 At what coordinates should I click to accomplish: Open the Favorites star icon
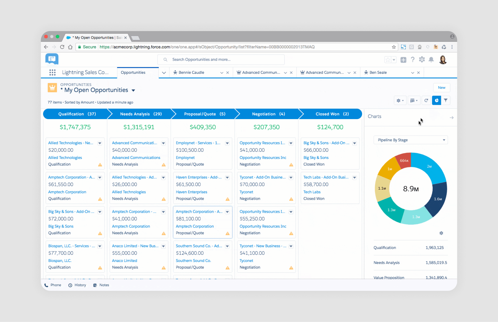pyautogui.click(x=388, y=60)
